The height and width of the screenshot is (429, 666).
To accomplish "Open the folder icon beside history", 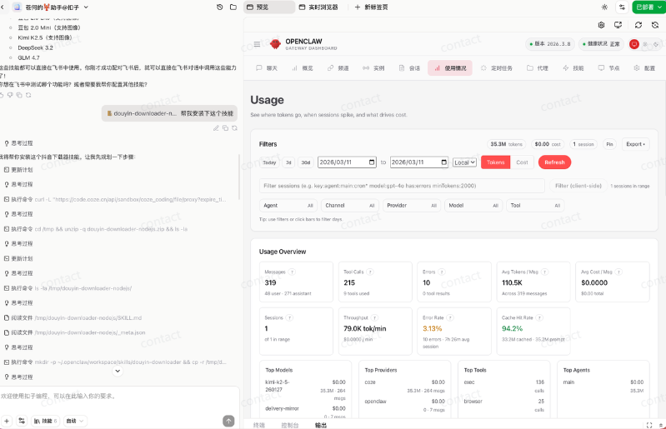I will [233, 7].
